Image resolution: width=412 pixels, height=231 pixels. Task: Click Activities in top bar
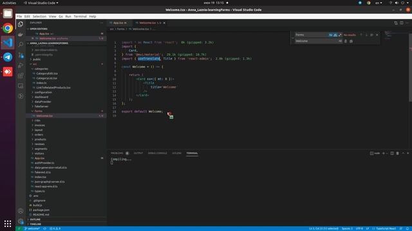point(9,3)
